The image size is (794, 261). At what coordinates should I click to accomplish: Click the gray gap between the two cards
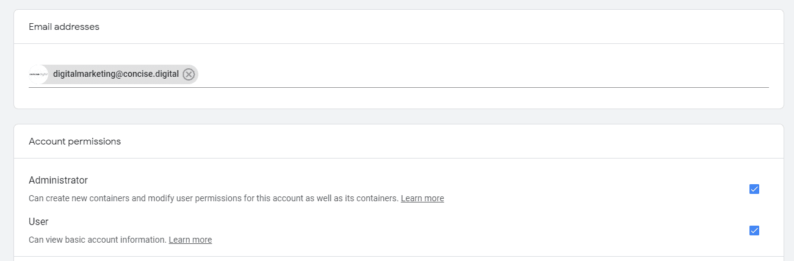[397, 116]
